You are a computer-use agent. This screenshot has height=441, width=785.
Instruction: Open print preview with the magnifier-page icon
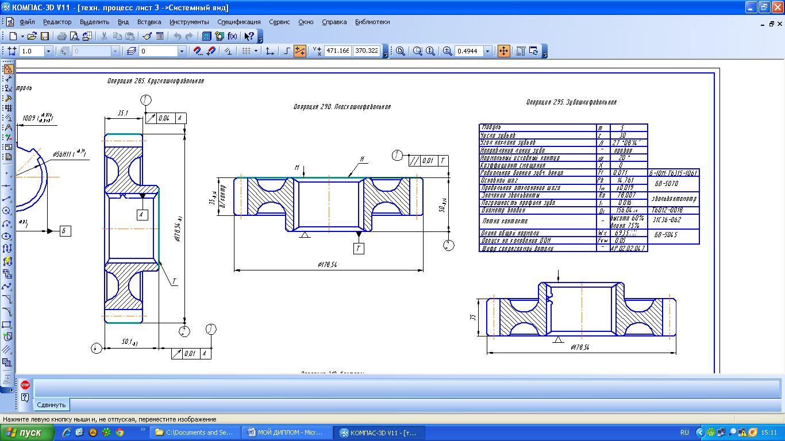(x=74, y=36)
